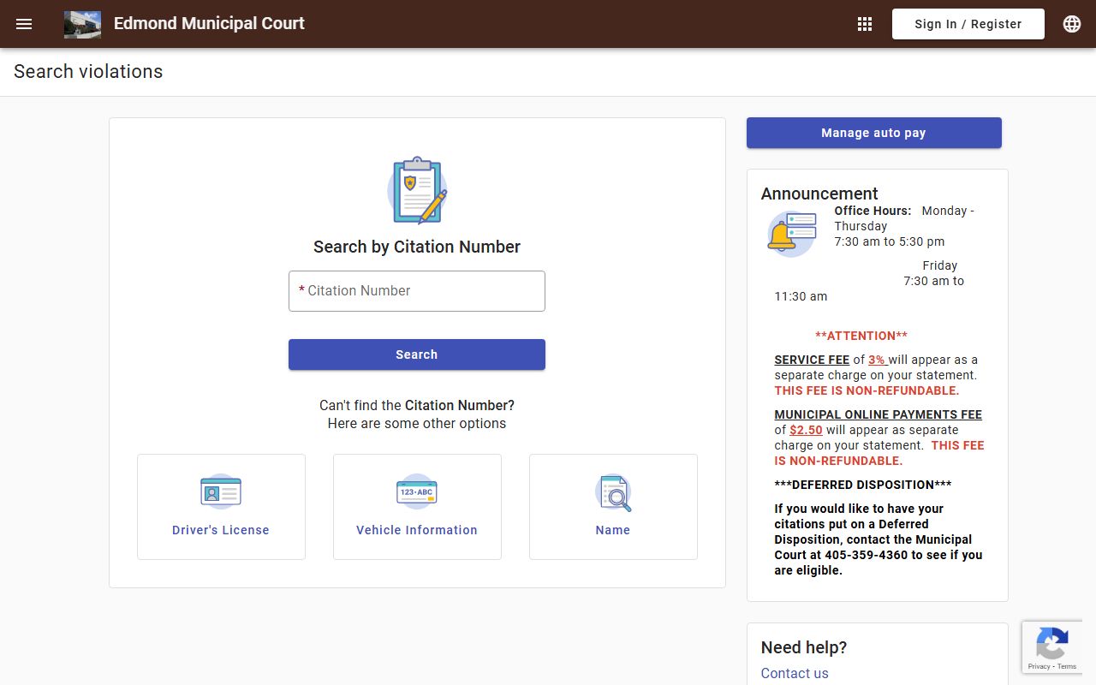Click 'Can't find the Citation Number?' text
Viewport: 1096px width, 685px height.
tap(417, 405)
